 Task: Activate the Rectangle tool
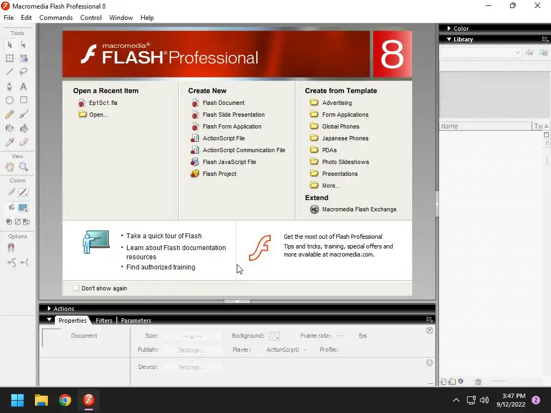click(24, 100)
